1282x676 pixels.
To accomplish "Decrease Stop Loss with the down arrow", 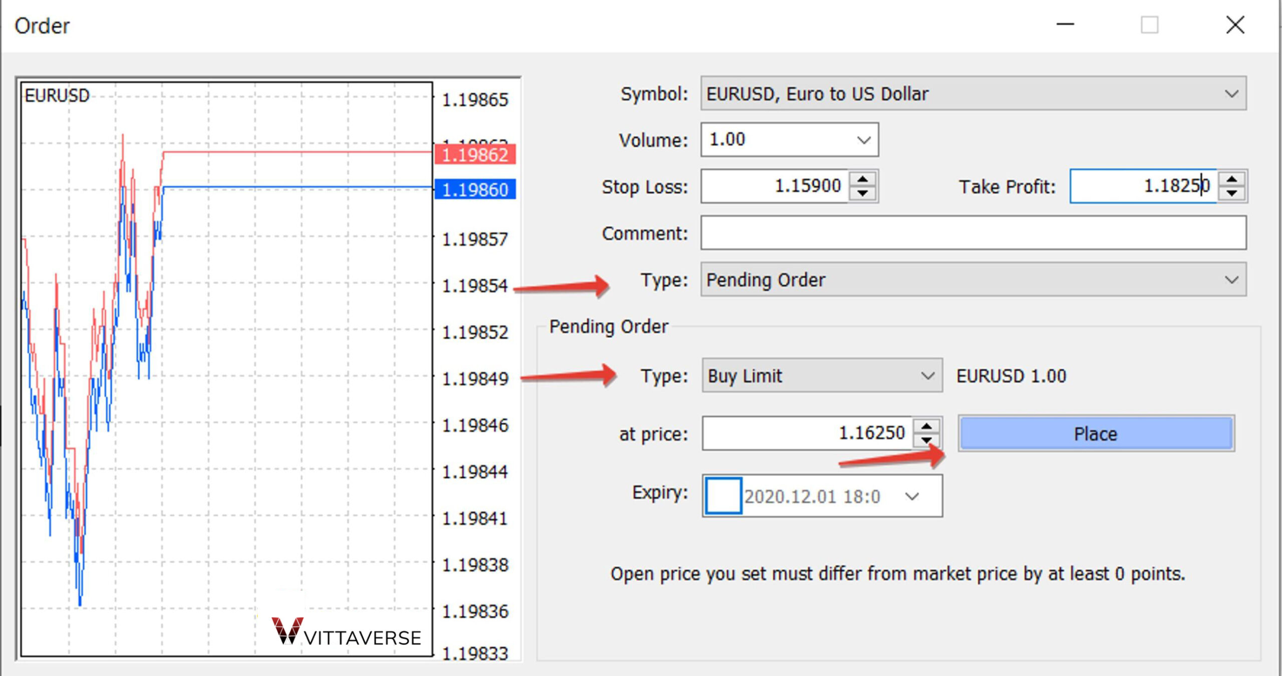I will click(862, 193).
